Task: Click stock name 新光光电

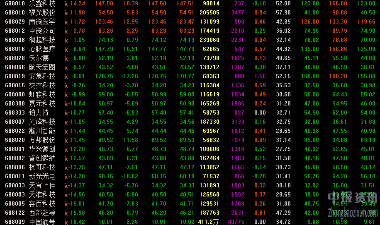Action: [x=42, y=177]
